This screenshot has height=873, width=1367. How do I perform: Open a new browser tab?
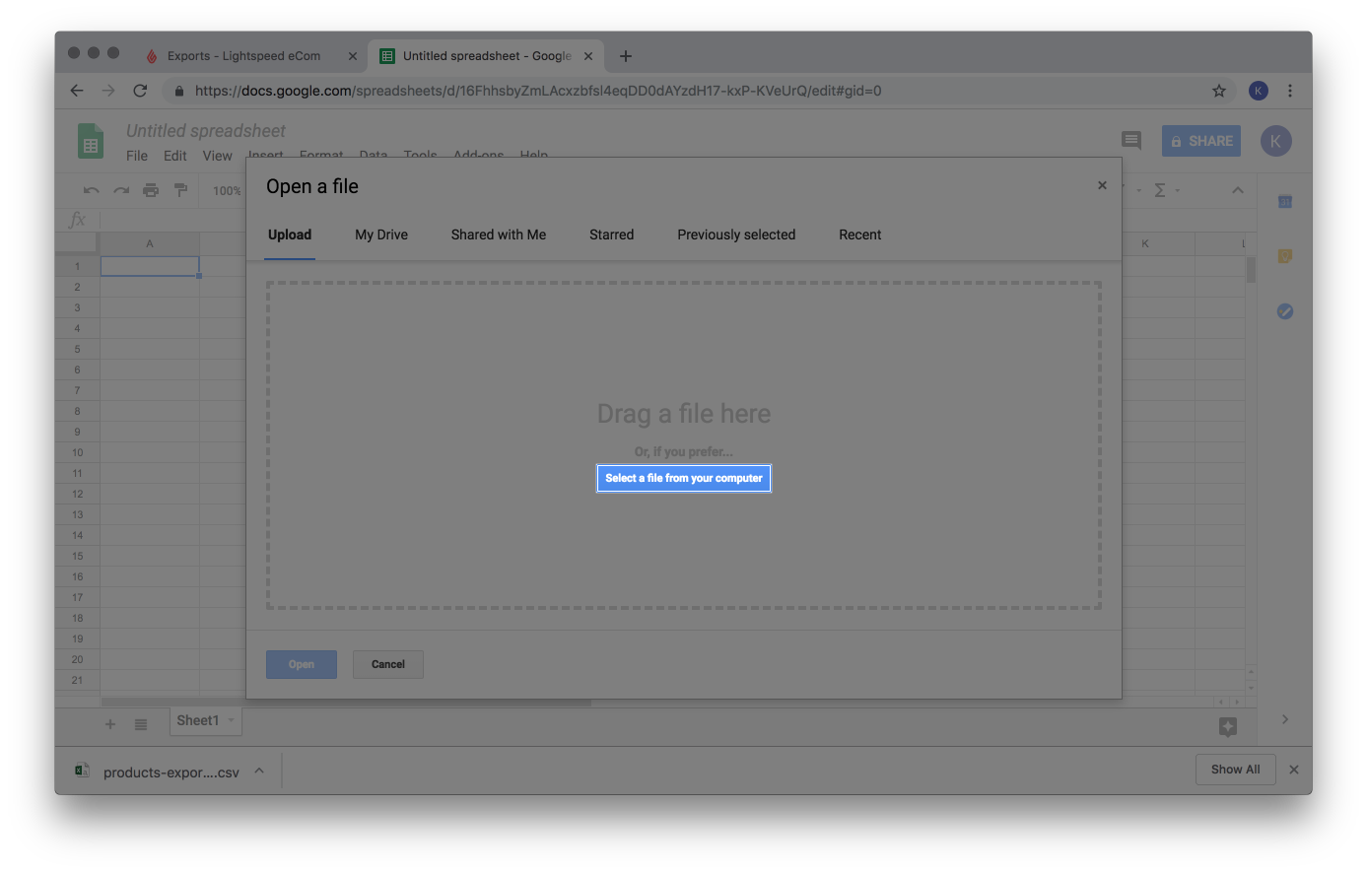click(626, 56)
